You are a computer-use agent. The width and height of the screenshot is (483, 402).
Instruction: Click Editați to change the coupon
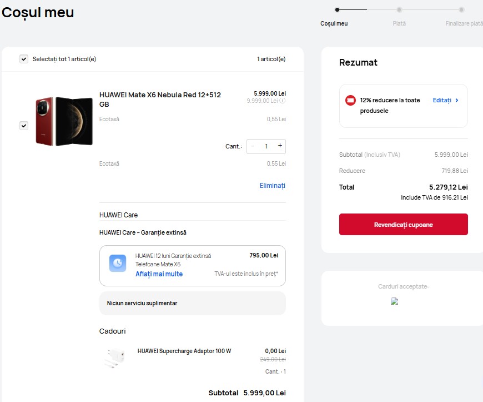pos(442,101)
